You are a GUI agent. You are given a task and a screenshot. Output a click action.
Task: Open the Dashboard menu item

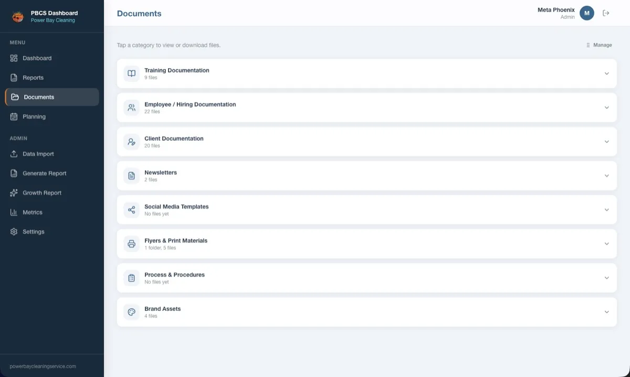pyautogui.click(x=52, y=58)
